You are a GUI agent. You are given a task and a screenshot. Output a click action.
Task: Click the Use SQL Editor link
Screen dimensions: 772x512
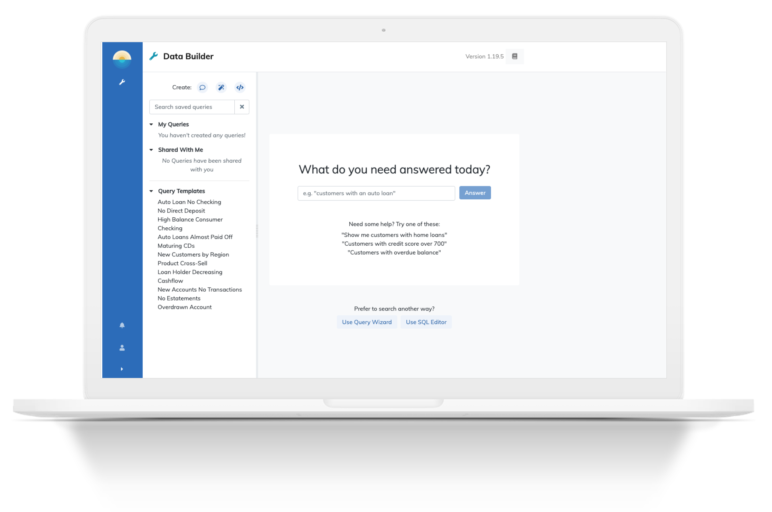click(427, 322)
